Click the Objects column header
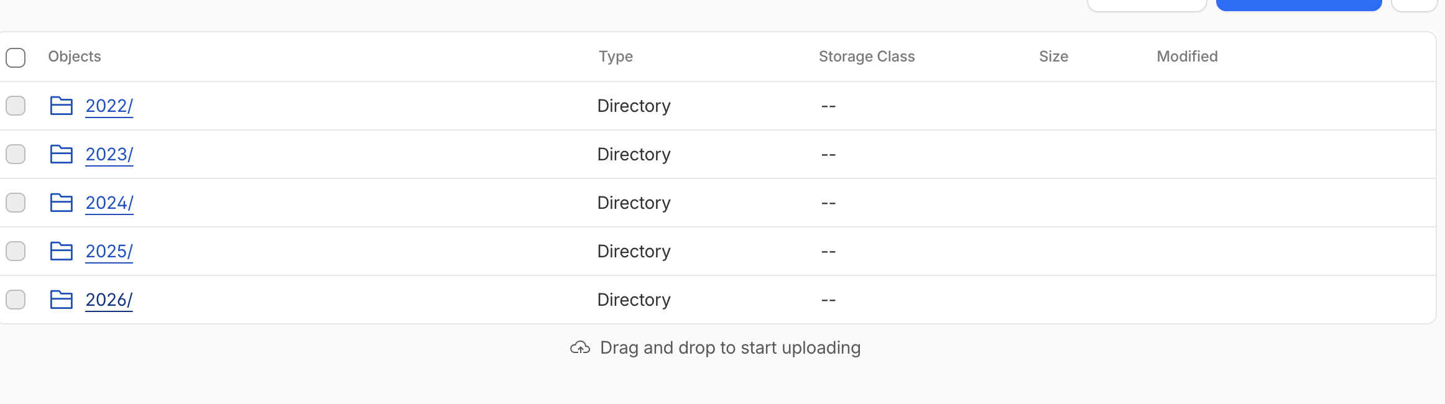The width and height of the screenshot is (1445, 404). click(75, 57)
